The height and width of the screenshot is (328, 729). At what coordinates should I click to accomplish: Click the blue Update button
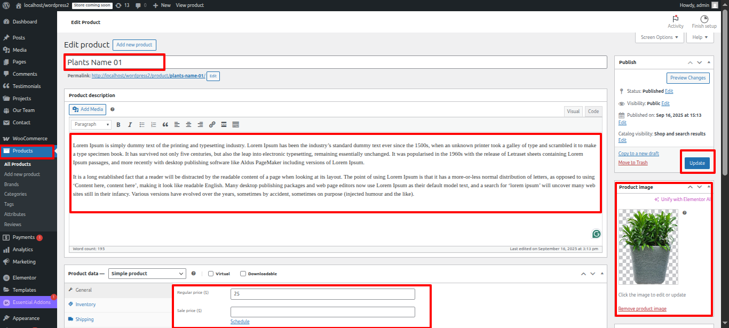pos(697,163)
